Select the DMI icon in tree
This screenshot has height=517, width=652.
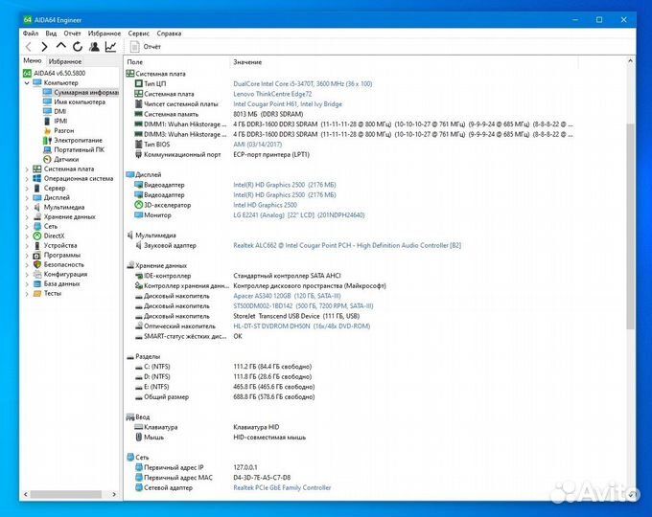tap(47, 111)
